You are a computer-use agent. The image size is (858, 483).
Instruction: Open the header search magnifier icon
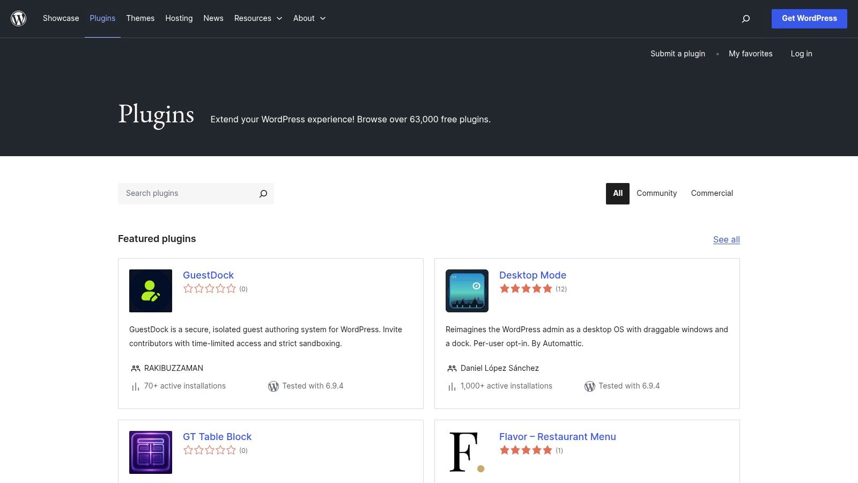[745, 19]
